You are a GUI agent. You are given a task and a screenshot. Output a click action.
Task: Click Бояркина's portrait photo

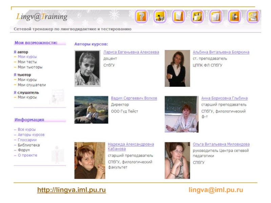pos(177,68)
